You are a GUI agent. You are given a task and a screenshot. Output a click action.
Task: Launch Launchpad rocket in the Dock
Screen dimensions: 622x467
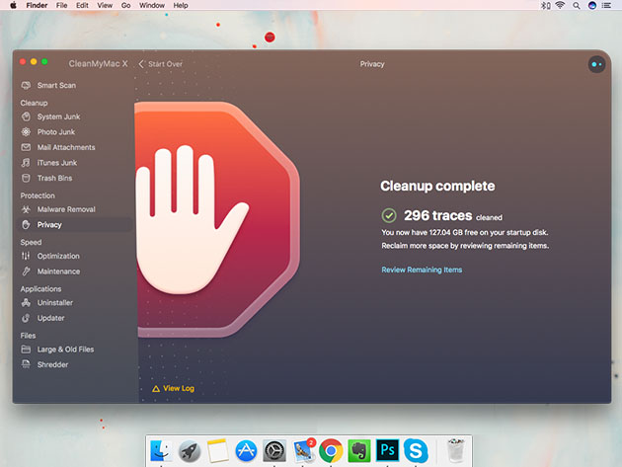click(x=190, y=451)
